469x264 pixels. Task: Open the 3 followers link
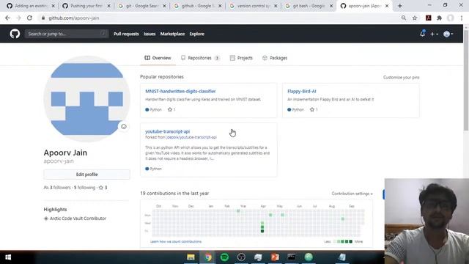pos(57,188)
